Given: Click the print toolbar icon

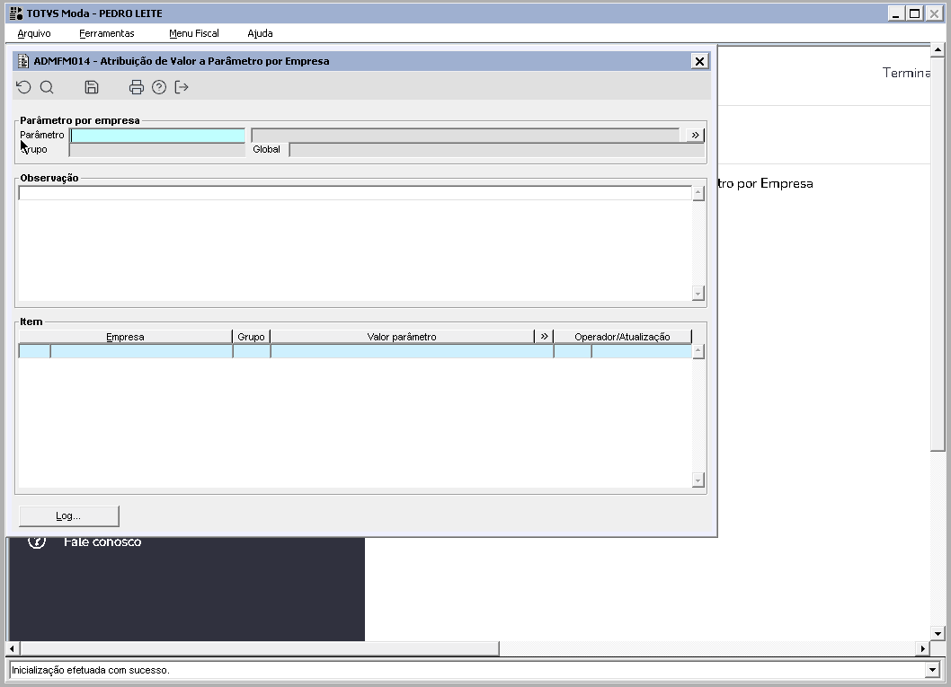Looking at the screenshot, I should (137, 87).
